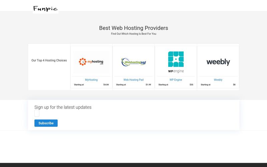The width and height of the screenshot is (267, 167).
Task: Select the $4.84 starting price
Action: [106, 85]
